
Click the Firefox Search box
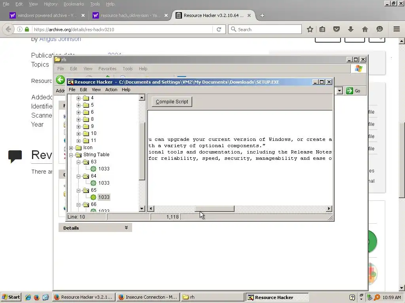pyautogui.click(x=265, y=29)
